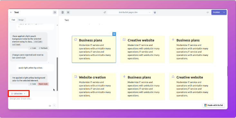This screenshot has height=118, width=236.
Task: Switch to desktop device preview icon
Action: 155,13
